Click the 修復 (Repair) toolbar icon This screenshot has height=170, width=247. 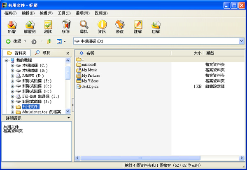point(120,27)
